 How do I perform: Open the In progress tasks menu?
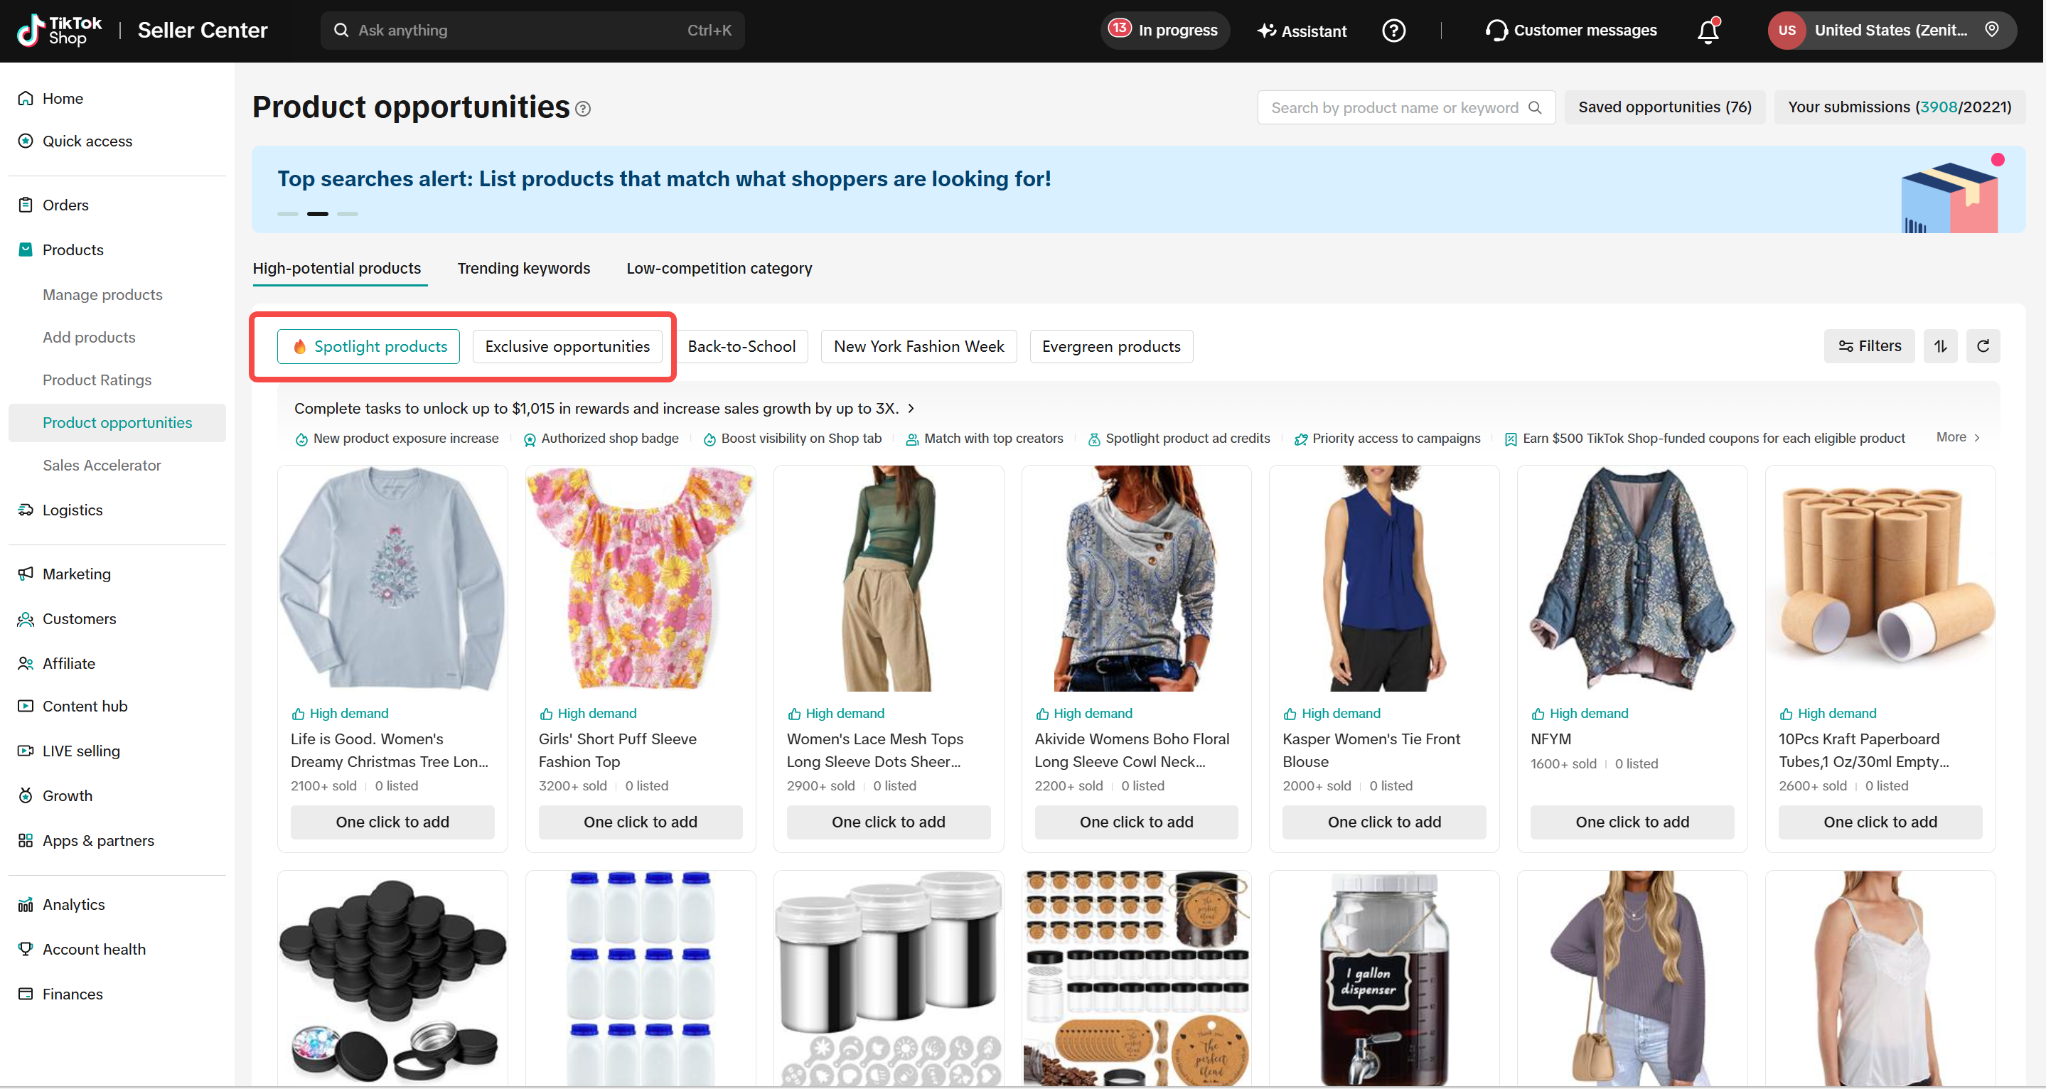[1165, 30]
